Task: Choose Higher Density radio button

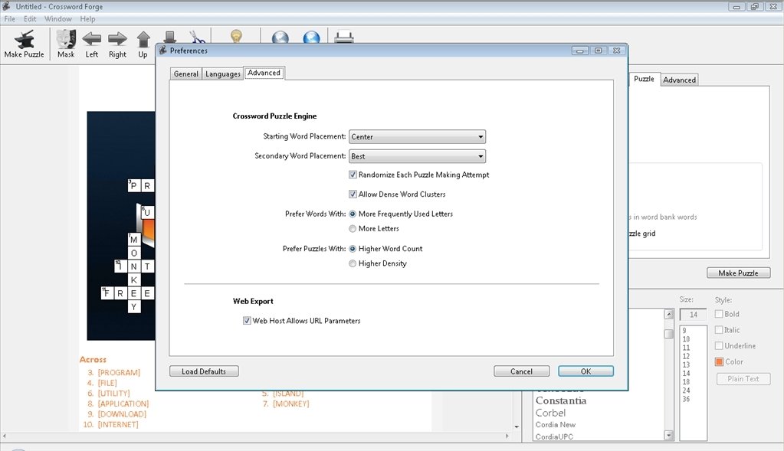Action: (353, 263)
